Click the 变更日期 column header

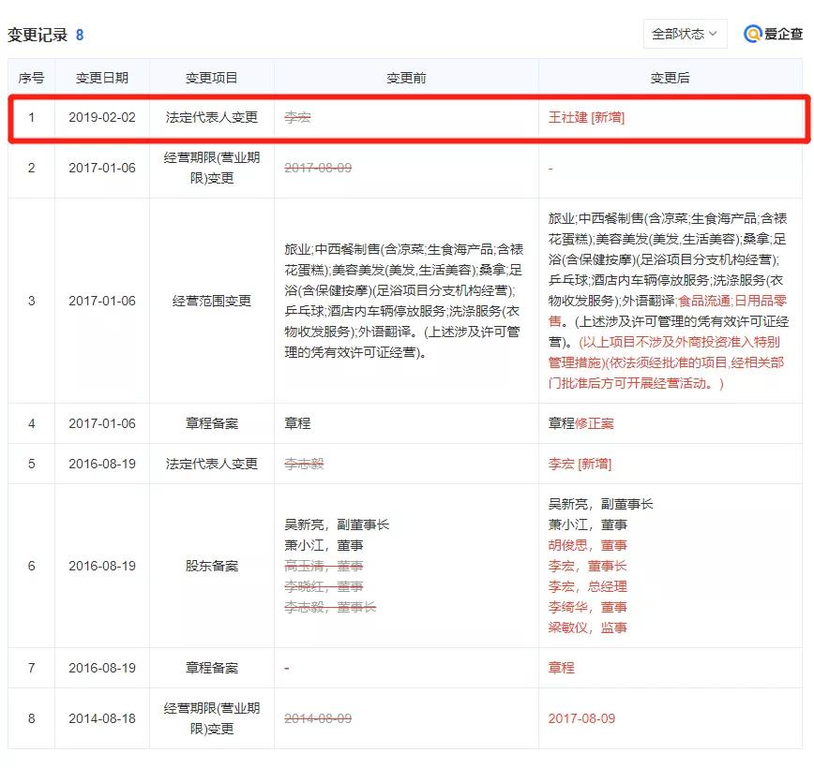(x=103, y=77)
